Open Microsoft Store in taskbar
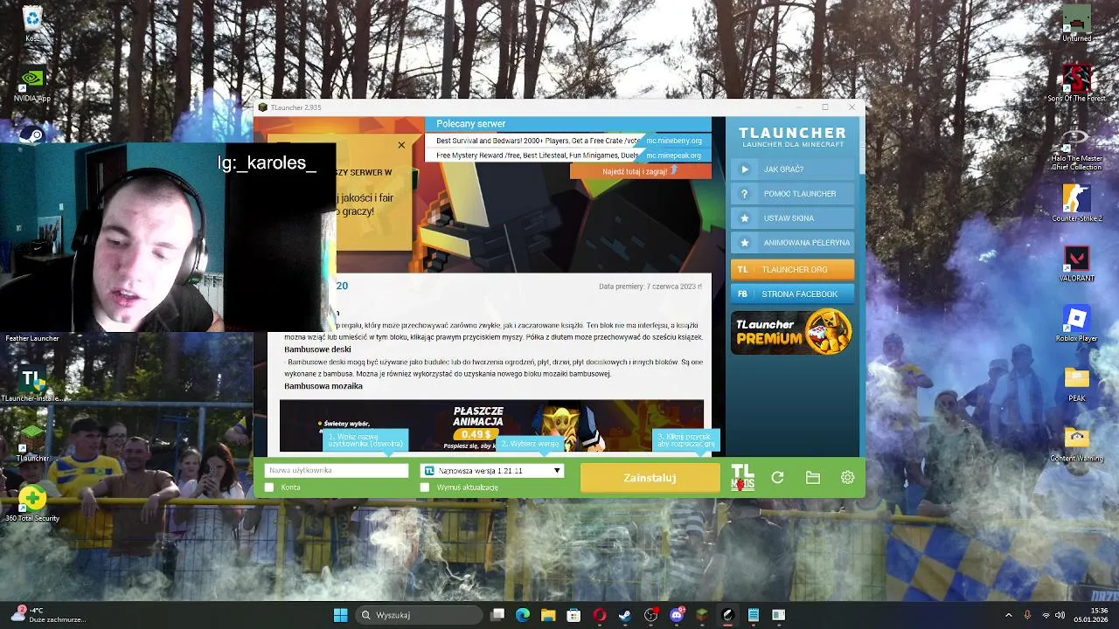The image size is (1119, 629). (574, 615)
